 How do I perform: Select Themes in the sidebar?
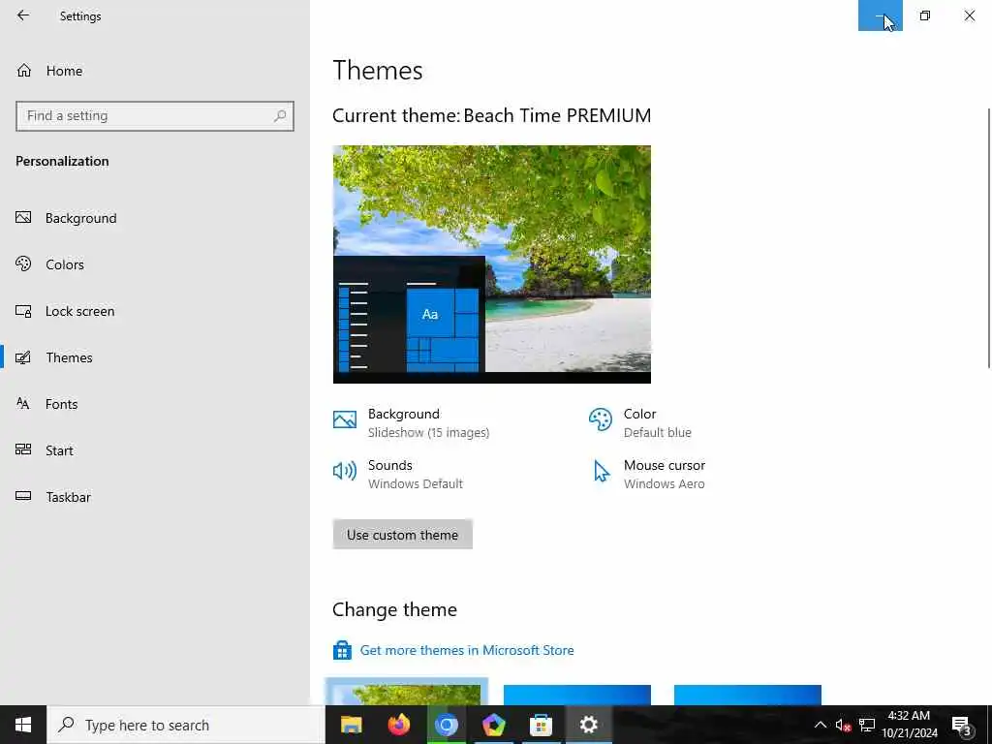pyautogui.click(x=155, y=357)
